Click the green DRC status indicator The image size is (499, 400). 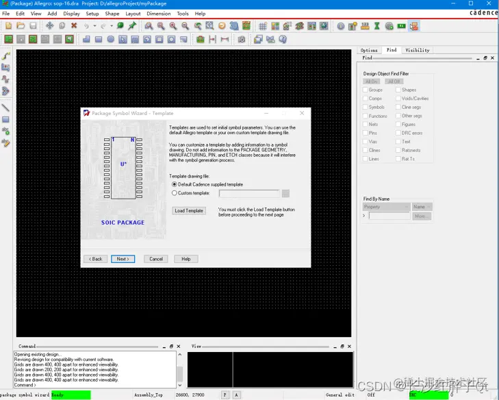point(428,395)
